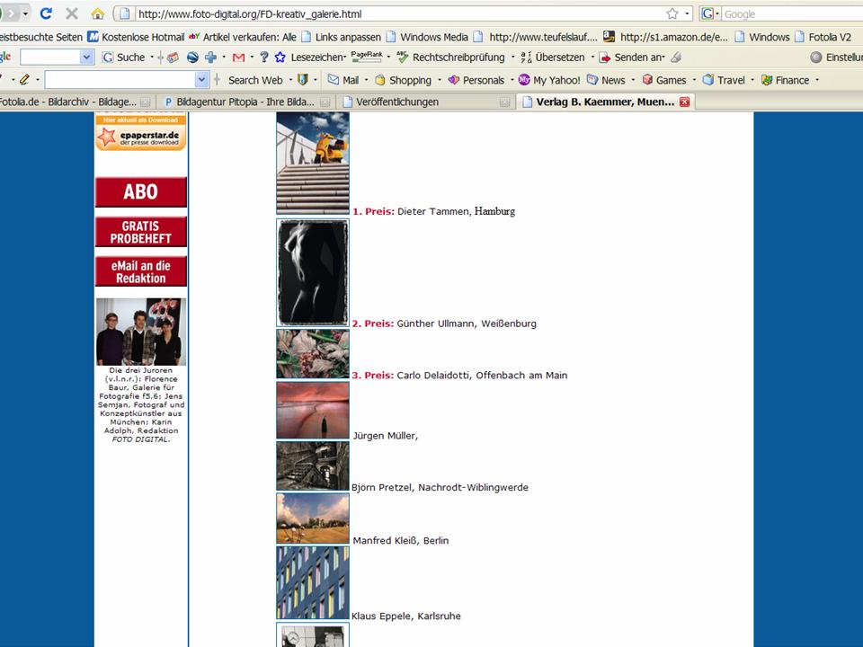Click the red ABO button
This screenshot has height=647, width=863.
[x=140, y=191]
